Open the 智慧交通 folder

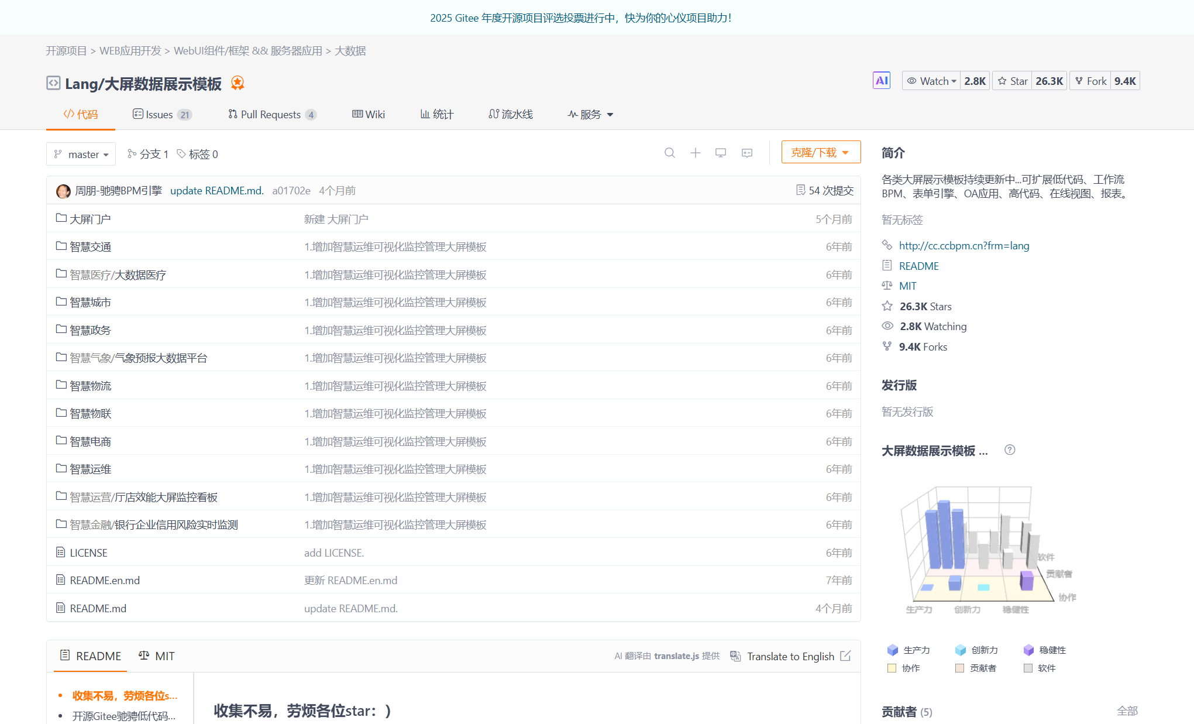pos(91,246)
